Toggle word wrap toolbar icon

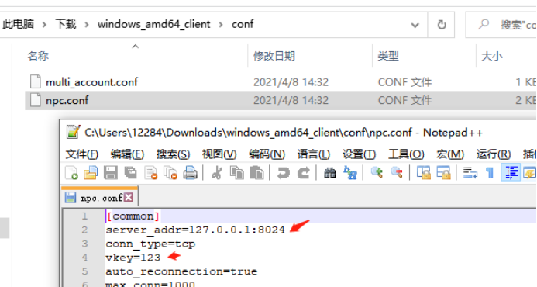(470, 172)
